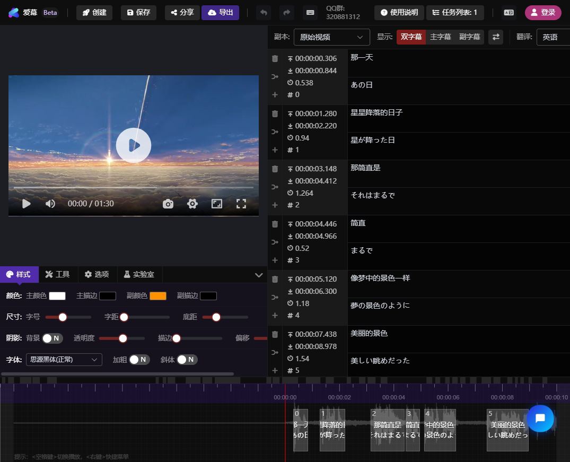The image size is (570, 462).
Task: Open the 翻译 英语 language dropdown
Action: [x=553, y=37]
